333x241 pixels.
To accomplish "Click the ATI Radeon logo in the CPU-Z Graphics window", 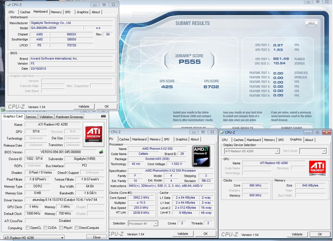I will (317, 168).
